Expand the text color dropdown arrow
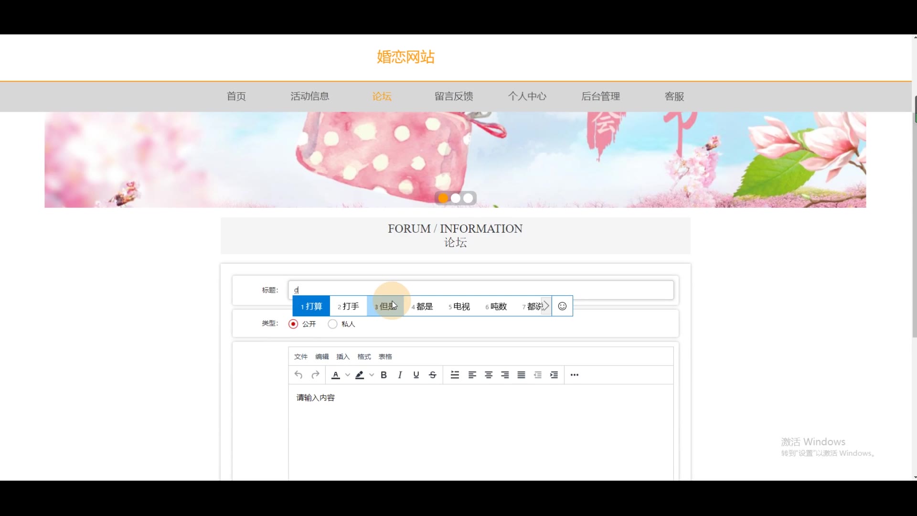Image resolution: width=917 pixels, height=516 pixels. [348, 375]
